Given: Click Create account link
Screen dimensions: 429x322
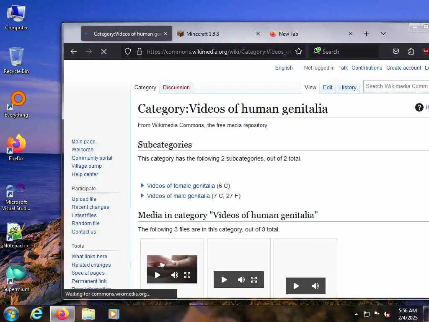Looking at the screenshot, I should pyautogui.click(x=403, y=68).
